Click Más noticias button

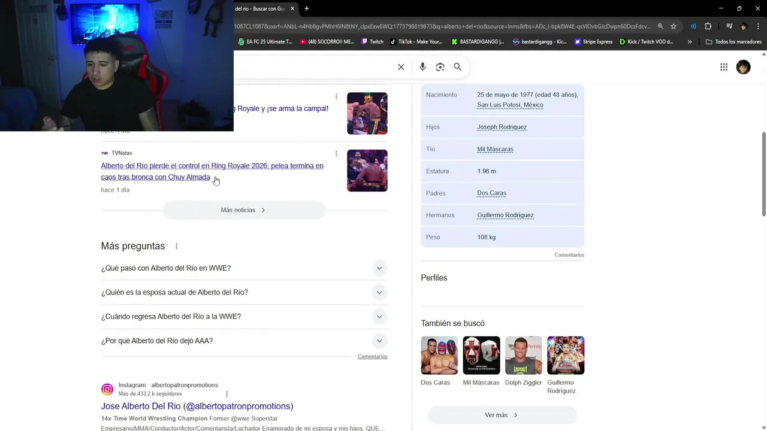coord(244,210)
